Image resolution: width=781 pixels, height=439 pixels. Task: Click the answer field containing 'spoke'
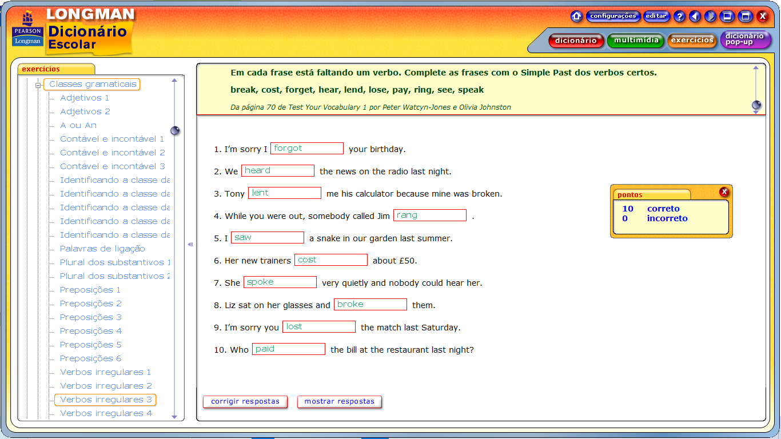(280, 282)
